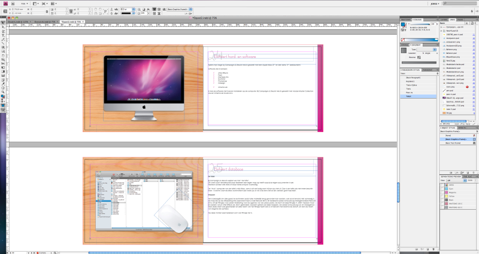479x254 pixels.
Task: Toggle visibility of the Cyan separation
Action: 442,189
